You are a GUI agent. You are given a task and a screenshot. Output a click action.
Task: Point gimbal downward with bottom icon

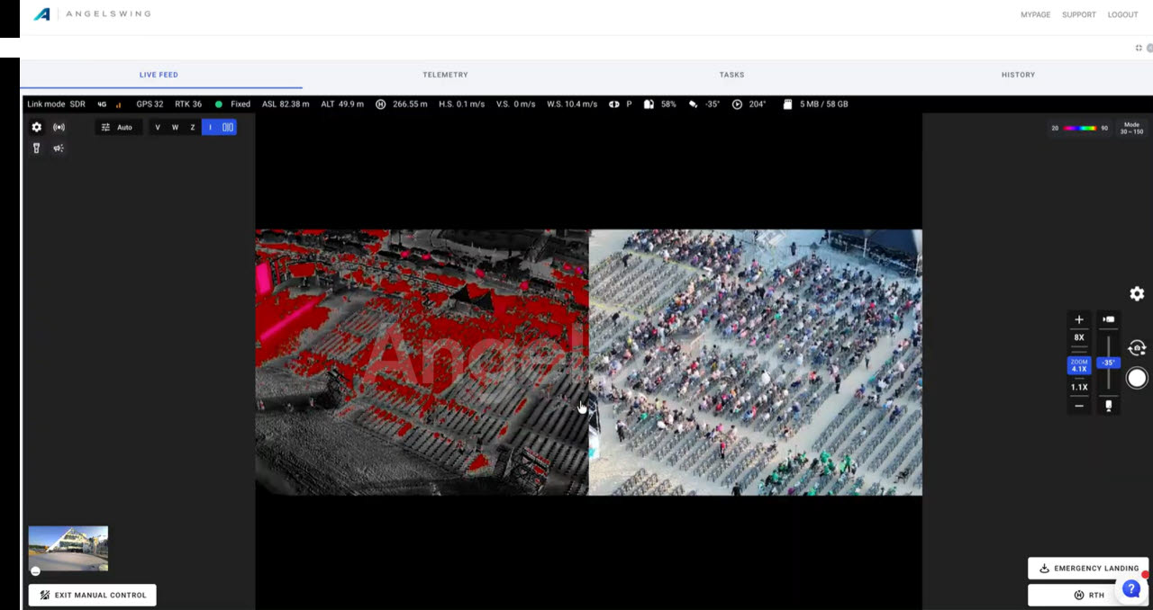(x=1109, y=406)
